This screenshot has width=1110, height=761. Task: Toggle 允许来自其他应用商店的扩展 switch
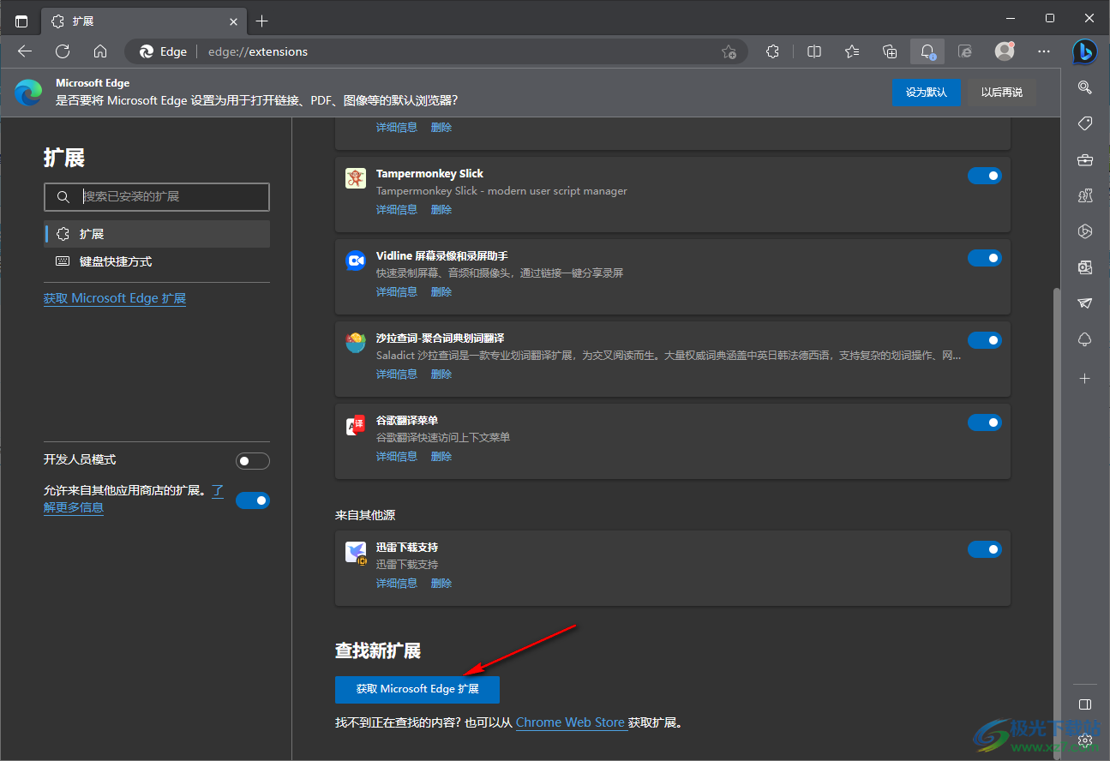[x=253, y=500]
